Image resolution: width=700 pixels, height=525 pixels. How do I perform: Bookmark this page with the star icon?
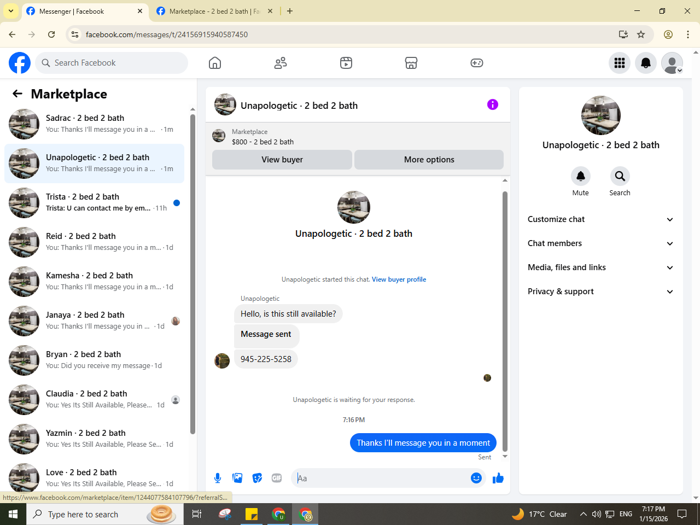tap(641, 34)
